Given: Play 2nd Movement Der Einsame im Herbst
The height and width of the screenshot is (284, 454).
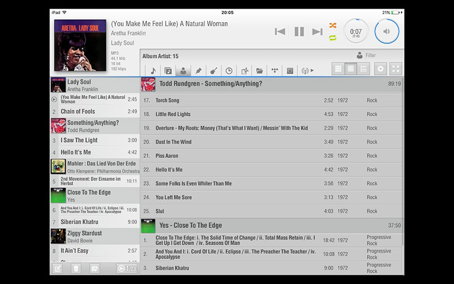Looking at the screenshot, I should point(95,181).
